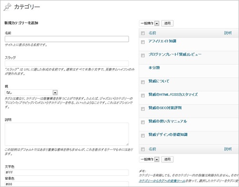Sort by 説明 in the top table header

pyautogui.click(x=228, y=33)
